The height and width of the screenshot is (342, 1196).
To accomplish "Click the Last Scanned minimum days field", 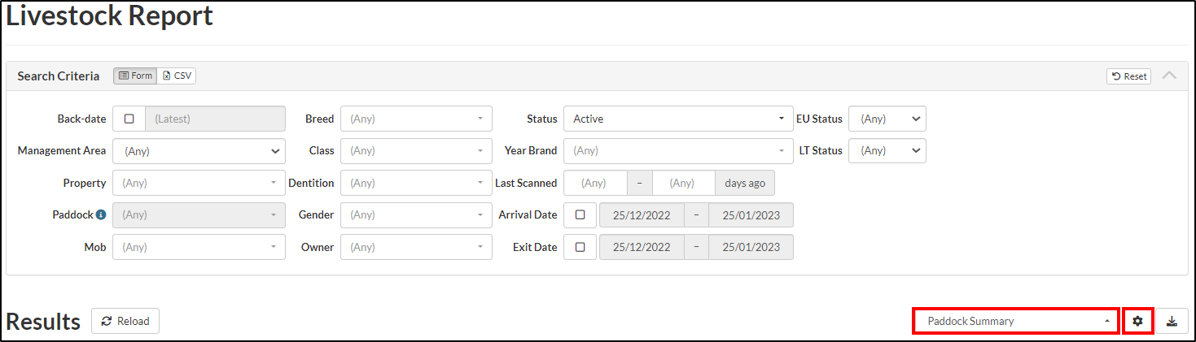I will coord(595,183).
